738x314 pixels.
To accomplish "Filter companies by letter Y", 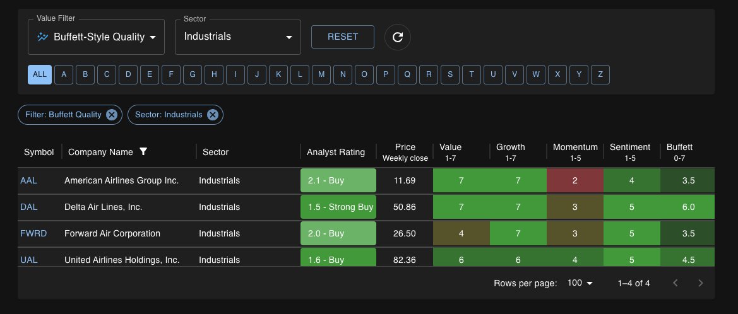I will [x=579, y=75].
